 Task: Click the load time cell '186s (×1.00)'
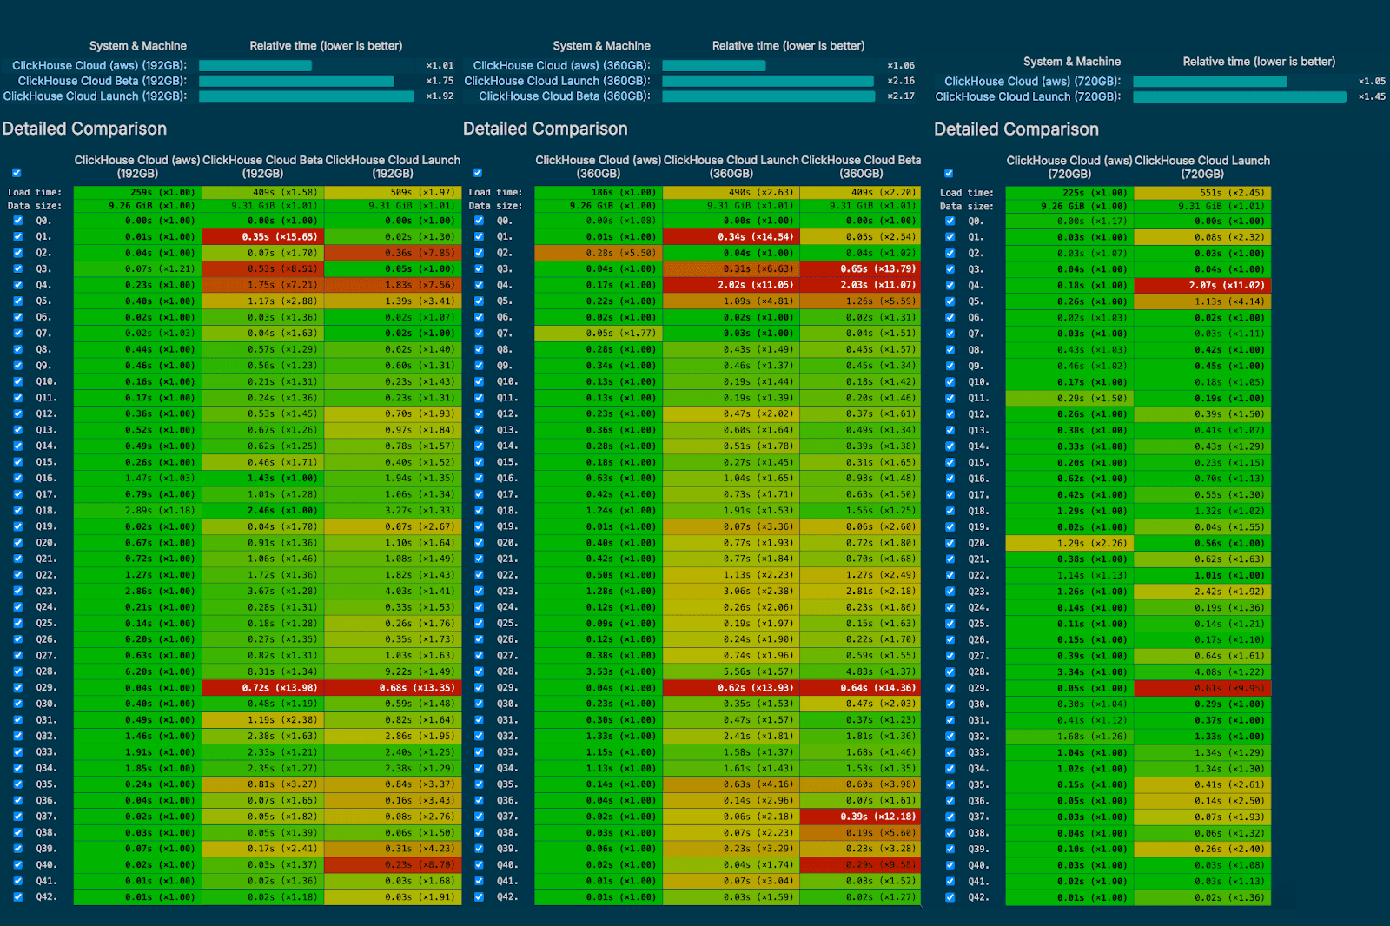pos(599,192)
